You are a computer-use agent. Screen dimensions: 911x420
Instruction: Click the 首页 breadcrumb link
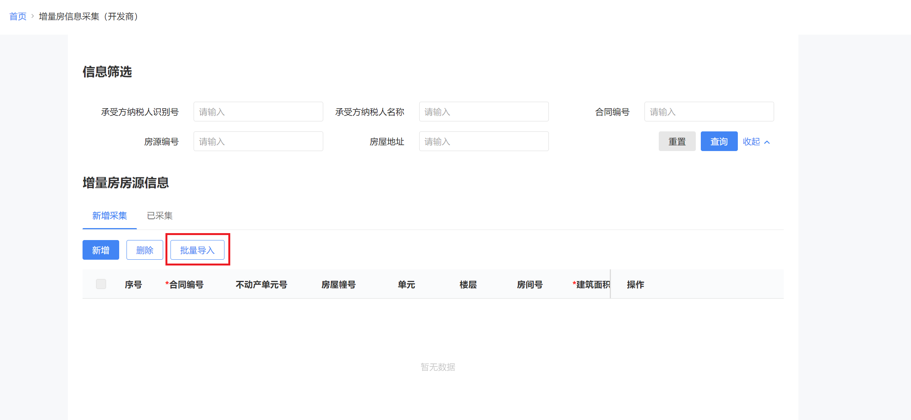pos(18,17)
